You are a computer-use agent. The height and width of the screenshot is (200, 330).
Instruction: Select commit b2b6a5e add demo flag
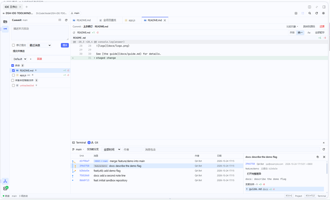coord(157,171)
